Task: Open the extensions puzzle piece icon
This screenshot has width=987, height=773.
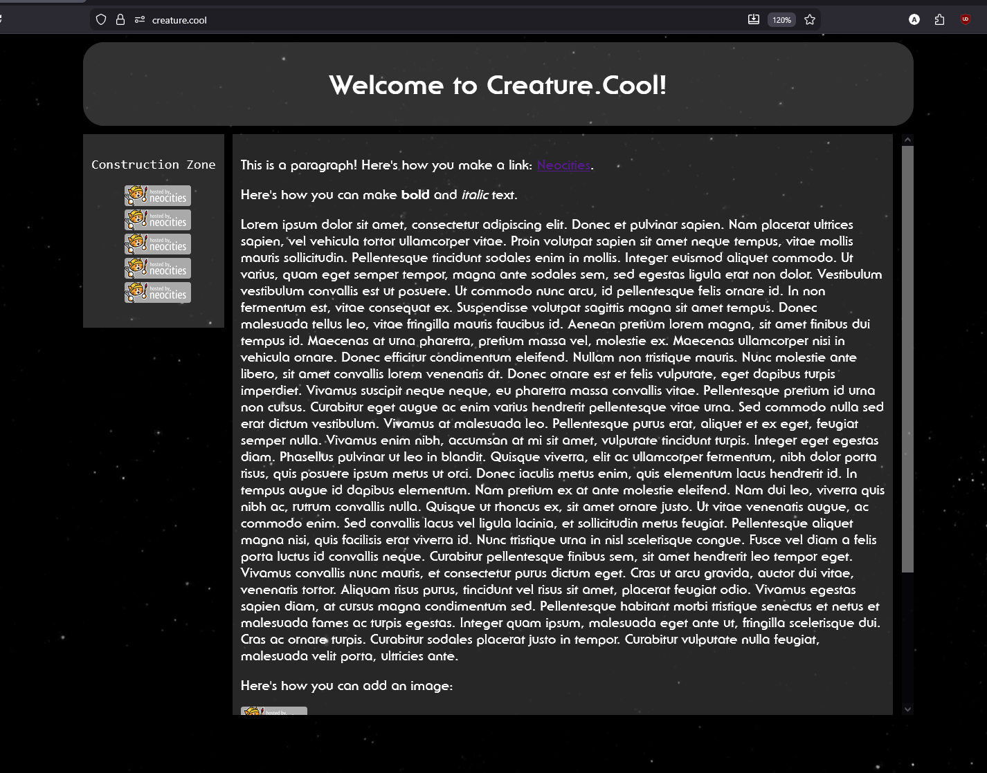Action: tap(939, 20)
